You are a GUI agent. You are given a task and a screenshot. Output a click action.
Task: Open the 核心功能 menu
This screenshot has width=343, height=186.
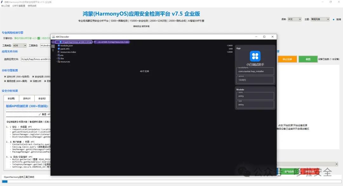5,6
